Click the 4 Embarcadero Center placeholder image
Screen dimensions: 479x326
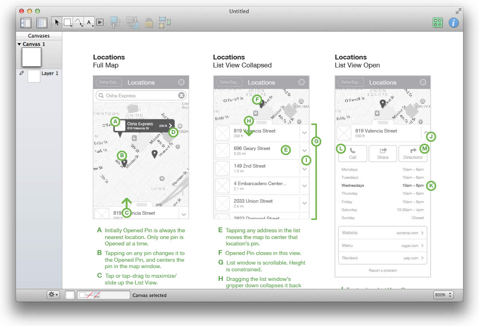click(222, 186)
